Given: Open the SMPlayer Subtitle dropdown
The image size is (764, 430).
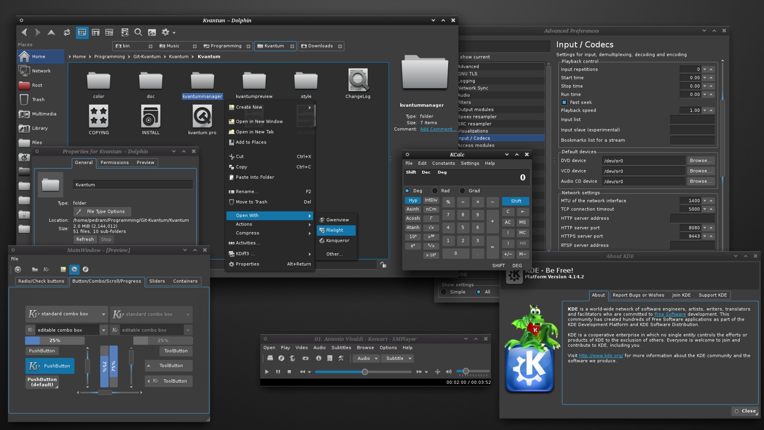Looking at the screenshot, I should tap(397, 358).
